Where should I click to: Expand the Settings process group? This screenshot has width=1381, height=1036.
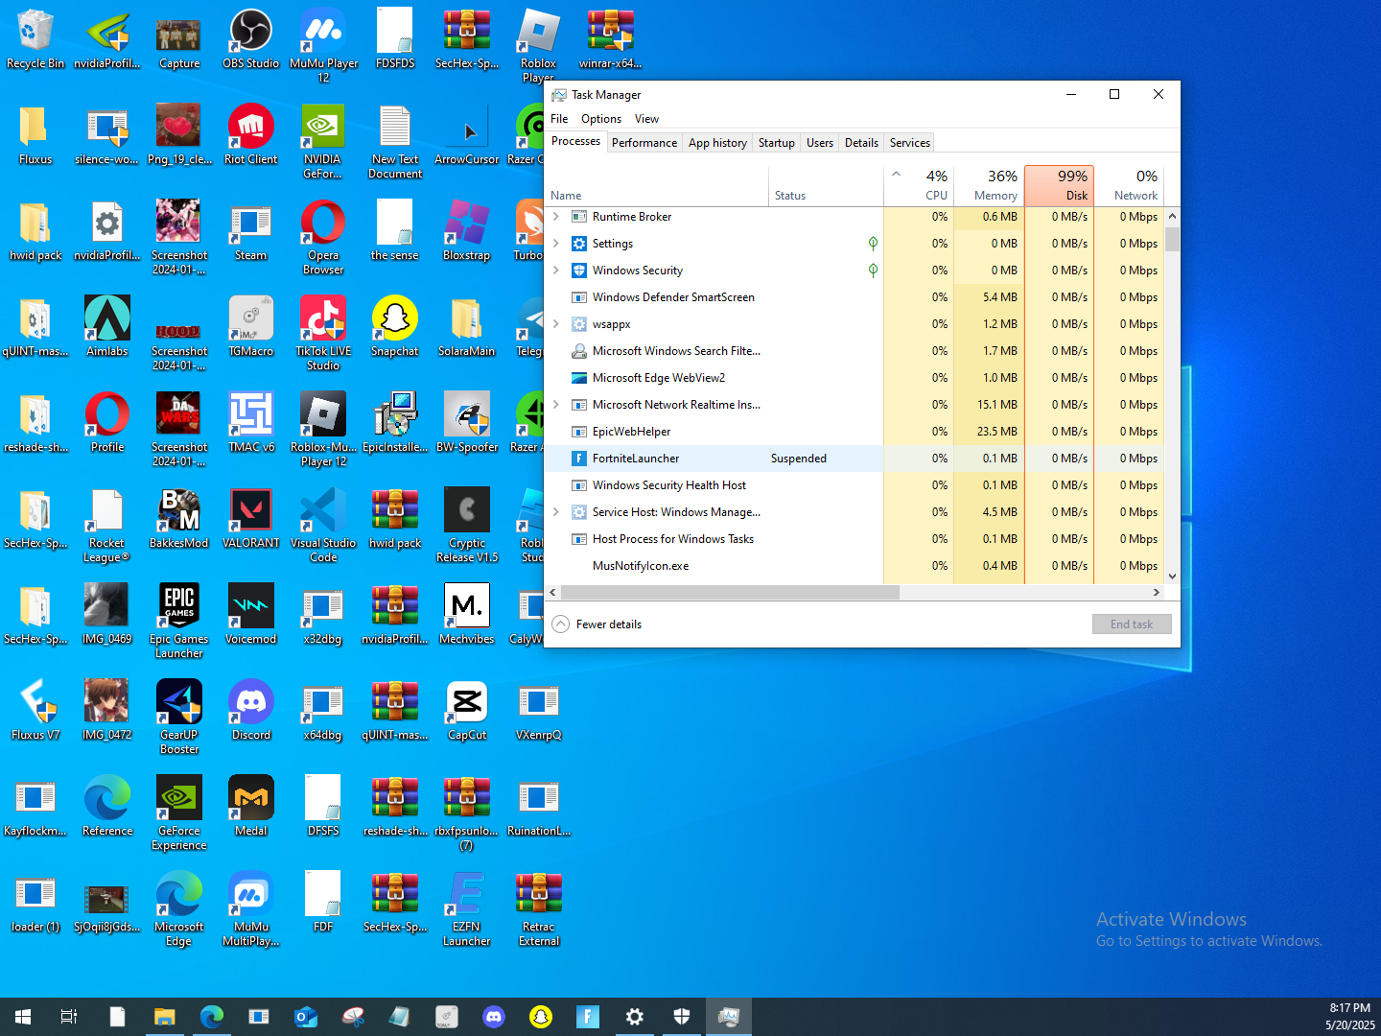point(556,244)
